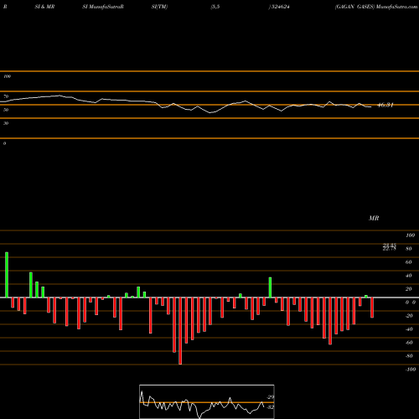
Task: Click the SI MunafaSutraR header text
Action: 103,7
